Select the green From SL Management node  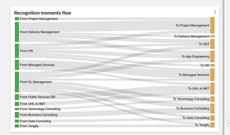coord(17,82)
